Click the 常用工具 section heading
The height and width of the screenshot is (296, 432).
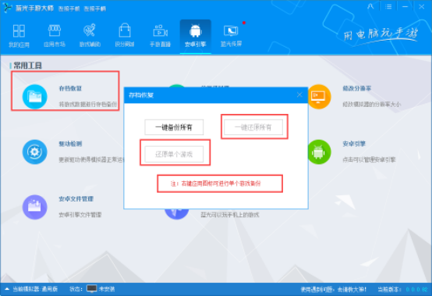coord(27,66)
